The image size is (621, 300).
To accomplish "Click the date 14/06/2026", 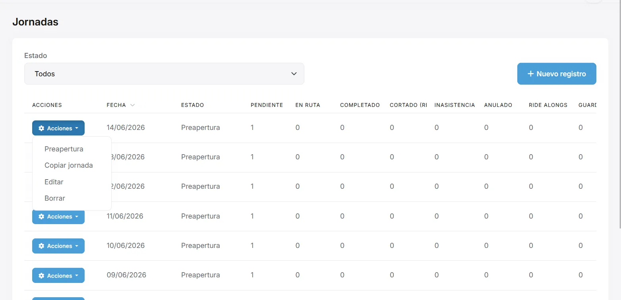I will [x=126, y=128].
